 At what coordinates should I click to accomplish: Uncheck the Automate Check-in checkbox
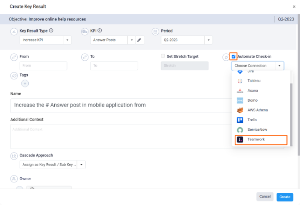(233, 56)
